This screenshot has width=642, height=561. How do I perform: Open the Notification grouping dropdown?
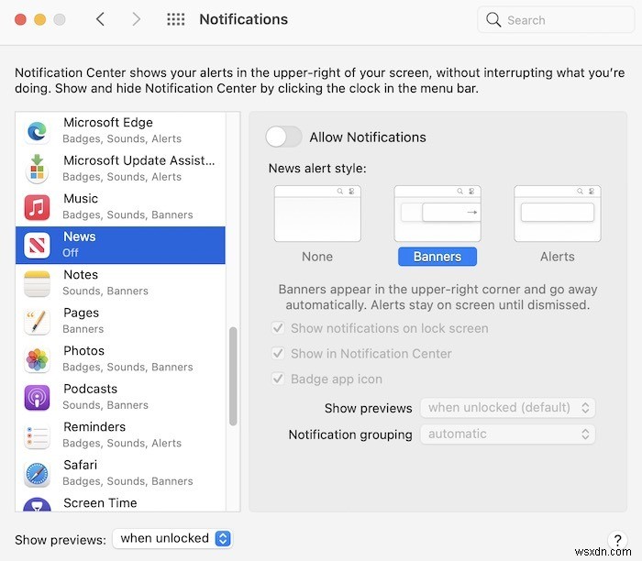click(x=508, y=434)
